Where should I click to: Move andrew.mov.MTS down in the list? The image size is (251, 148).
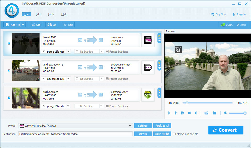(x=159, y=68)
